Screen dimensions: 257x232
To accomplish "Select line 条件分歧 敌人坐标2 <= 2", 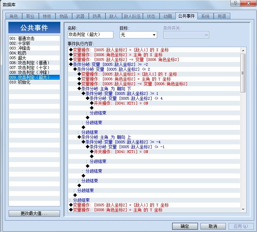I will click(x=154, y=69).
